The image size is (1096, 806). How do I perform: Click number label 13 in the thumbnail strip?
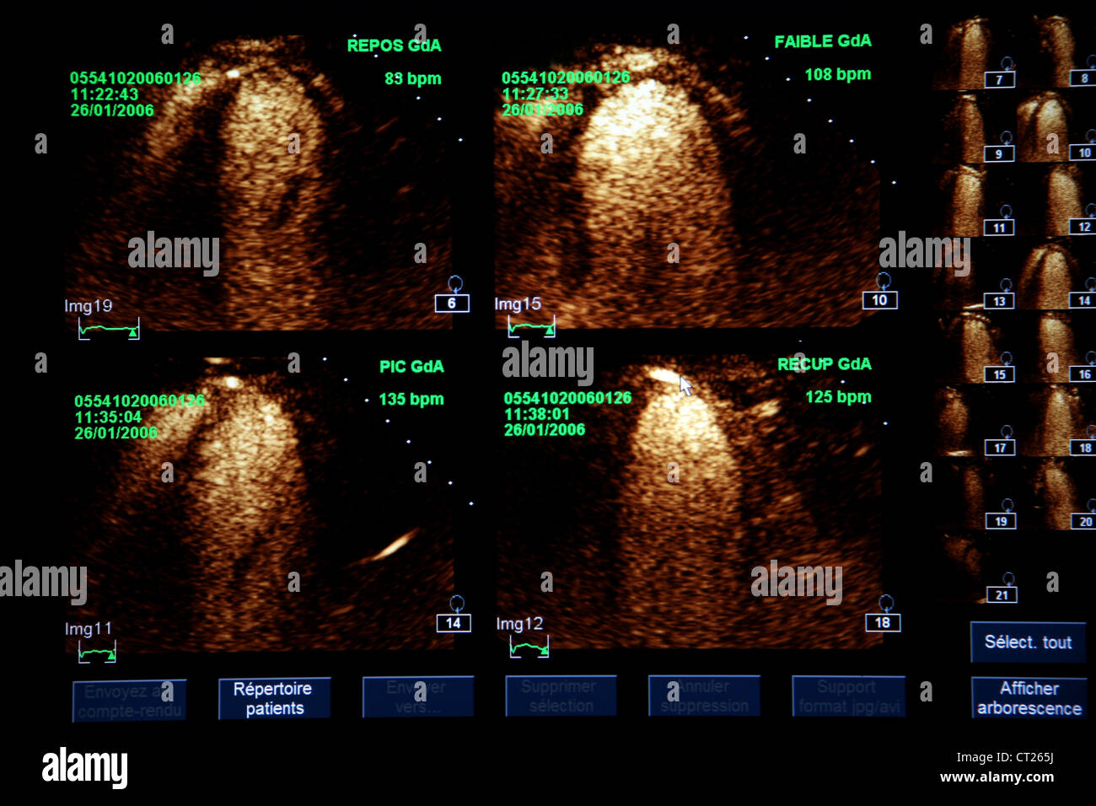(x=999, y=301)
